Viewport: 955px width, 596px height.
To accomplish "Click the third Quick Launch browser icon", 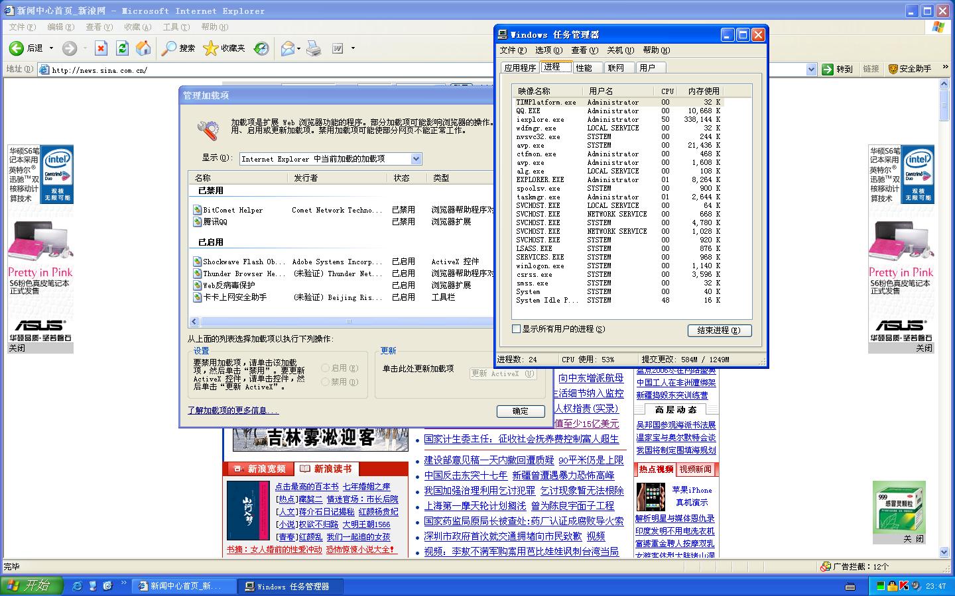I will (x=107, y=586).
